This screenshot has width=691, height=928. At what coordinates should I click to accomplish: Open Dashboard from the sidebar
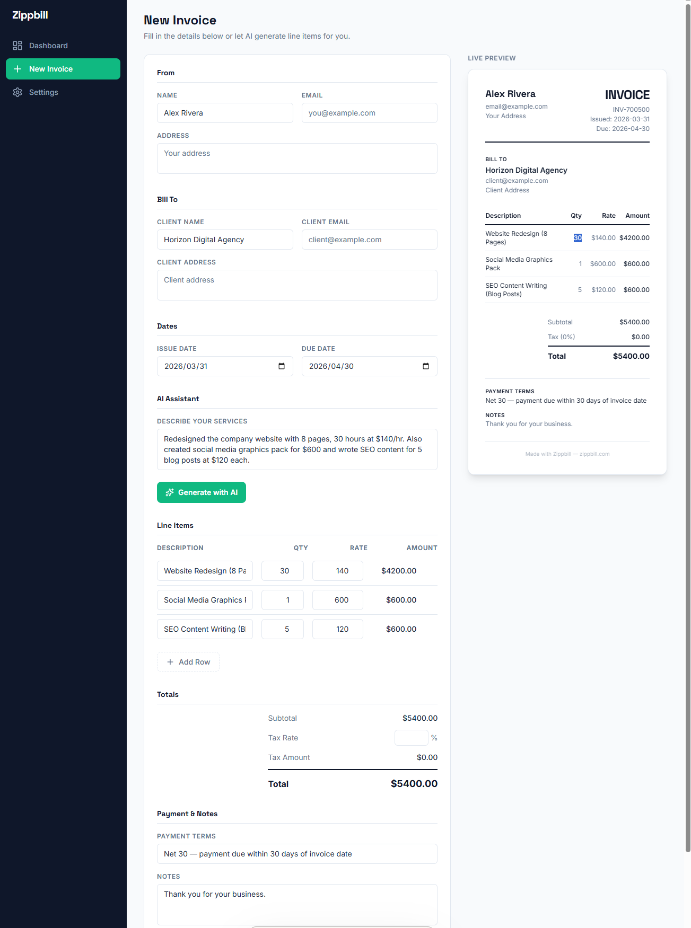[x=63, y=46]
